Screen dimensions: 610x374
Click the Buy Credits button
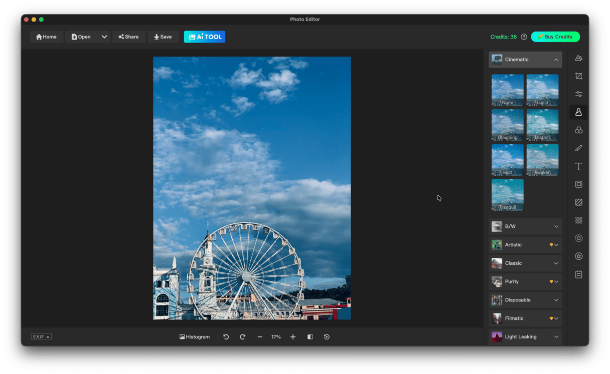(555, 37)
